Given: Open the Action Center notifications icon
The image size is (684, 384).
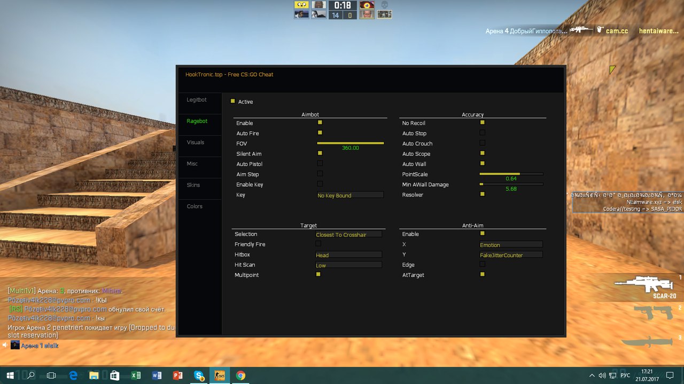Looking at the screenshot, I should click(x=670, y=375).
